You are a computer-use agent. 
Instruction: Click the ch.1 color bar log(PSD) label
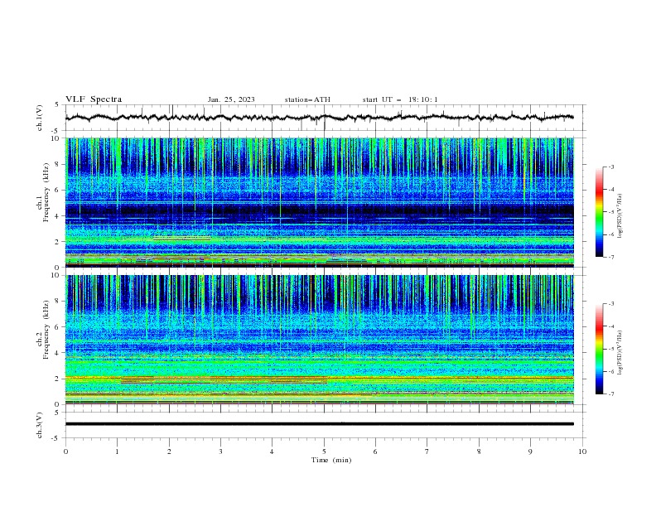pyautogui.click(x=620, y=216)
